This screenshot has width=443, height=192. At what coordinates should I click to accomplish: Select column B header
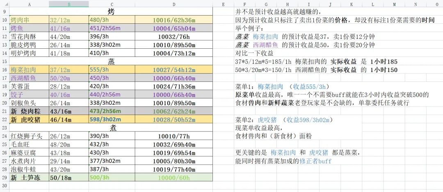coord(69,4)
